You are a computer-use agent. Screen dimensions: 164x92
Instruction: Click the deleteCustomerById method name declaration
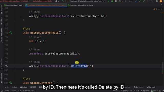click(44, 33)
